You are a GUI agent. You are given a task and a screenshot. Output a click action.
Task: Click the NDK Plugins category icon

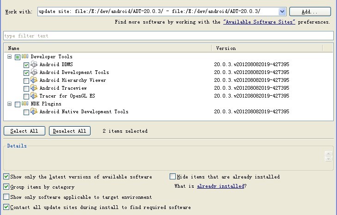(25, 104)
